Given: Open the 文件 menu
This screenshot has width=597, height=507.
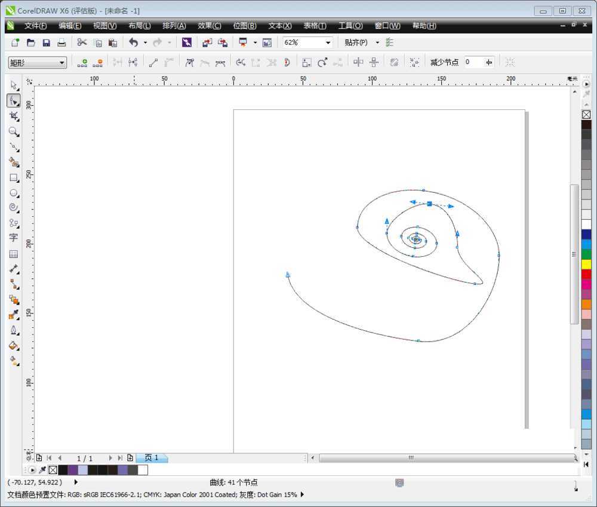Looking at the screenshot, I should click(35, 25).
